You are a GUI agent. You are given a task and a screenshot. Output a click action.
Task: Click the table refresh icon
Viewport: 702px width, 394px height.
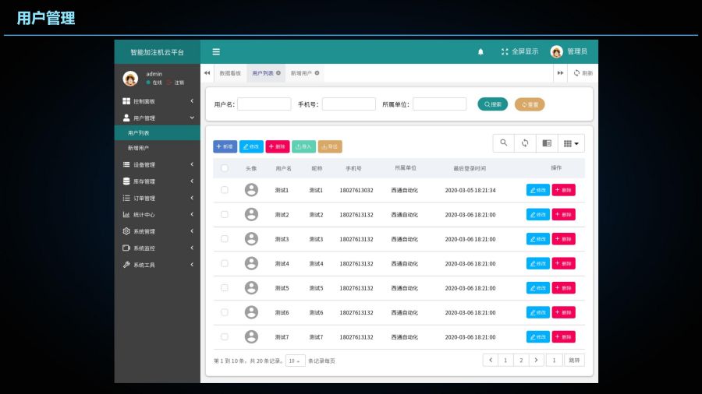525,143
